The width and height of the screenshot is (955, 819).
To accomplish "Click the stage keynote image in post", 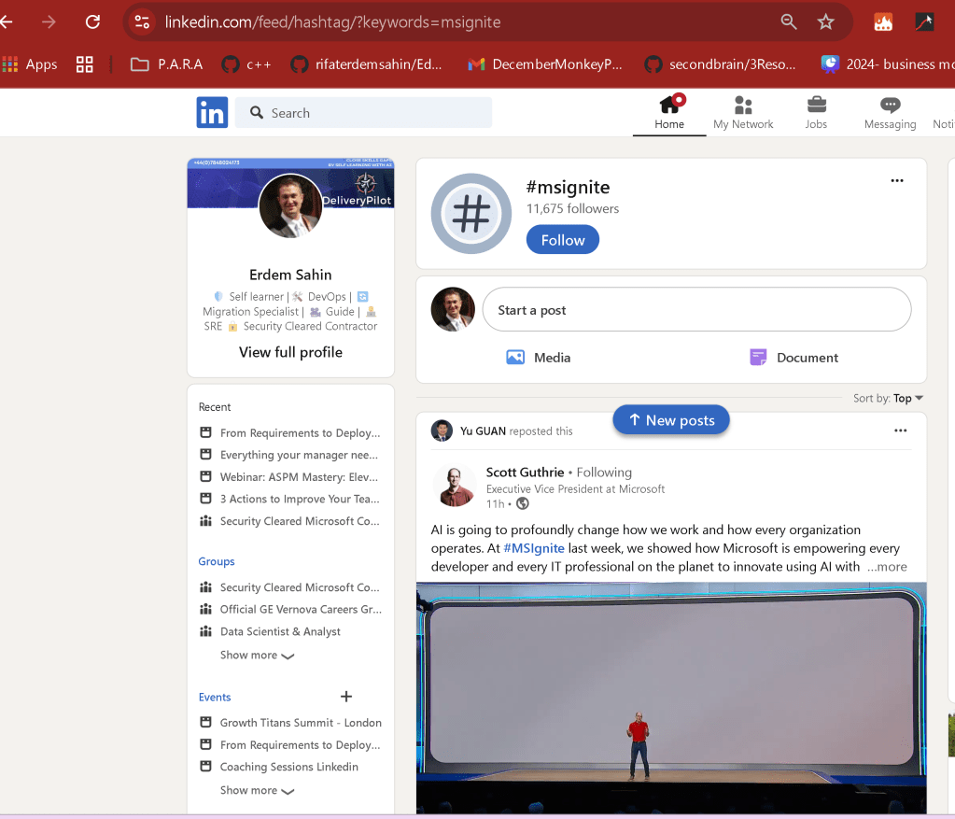I will point(671,698).
